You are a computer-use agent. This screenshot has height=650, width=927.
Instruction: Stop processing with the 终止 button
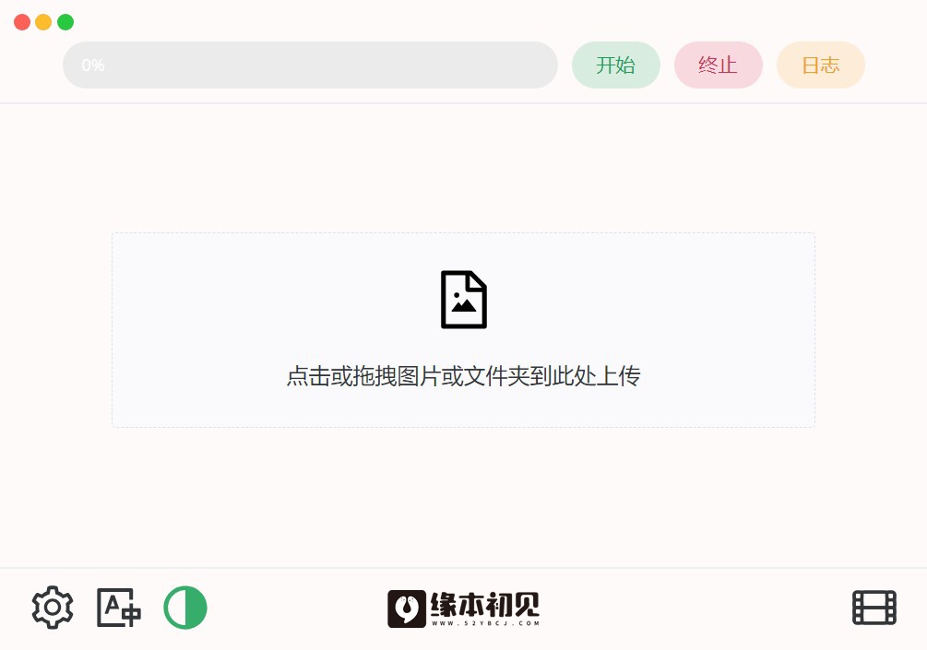tap(719, 65)
